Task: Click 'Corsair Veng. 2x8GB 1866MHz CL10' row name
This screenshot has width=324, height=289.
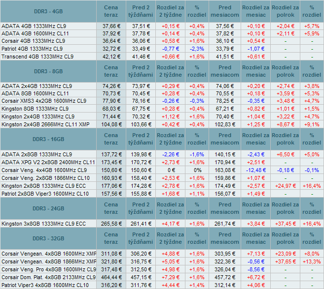Action: 45,178
